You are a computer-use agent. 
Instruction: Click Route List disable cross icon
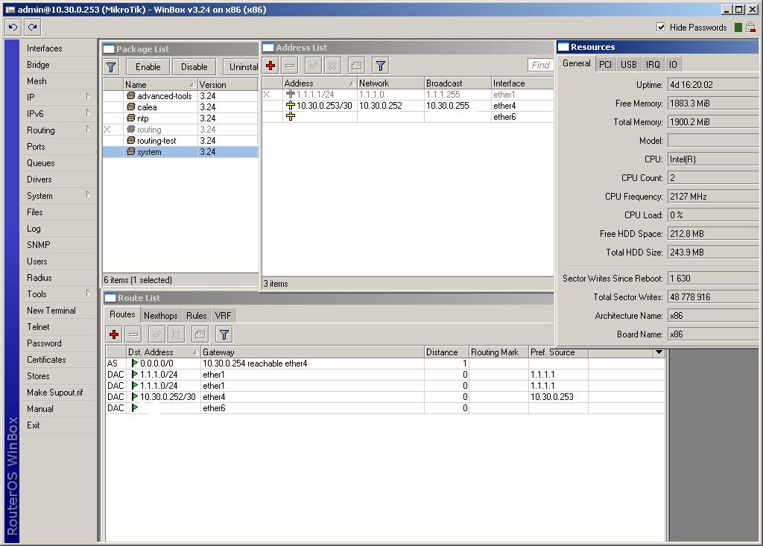[x=176, y=334]
